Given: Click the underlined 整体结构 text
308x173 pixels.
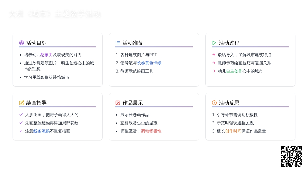Looking at the screenshot, I should point(42,123).
